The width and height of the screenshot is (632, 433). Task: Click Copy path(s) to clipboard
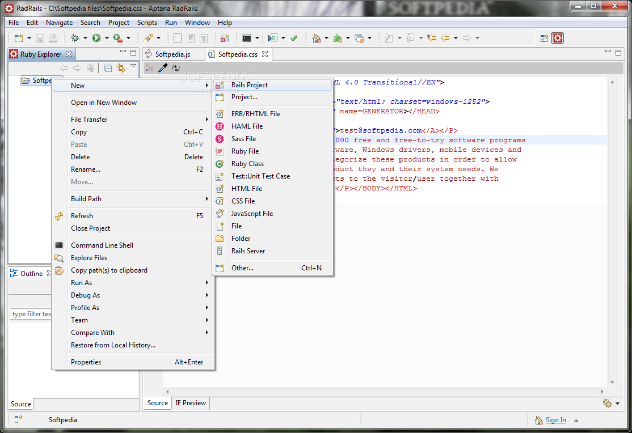[x=133, y=270]
